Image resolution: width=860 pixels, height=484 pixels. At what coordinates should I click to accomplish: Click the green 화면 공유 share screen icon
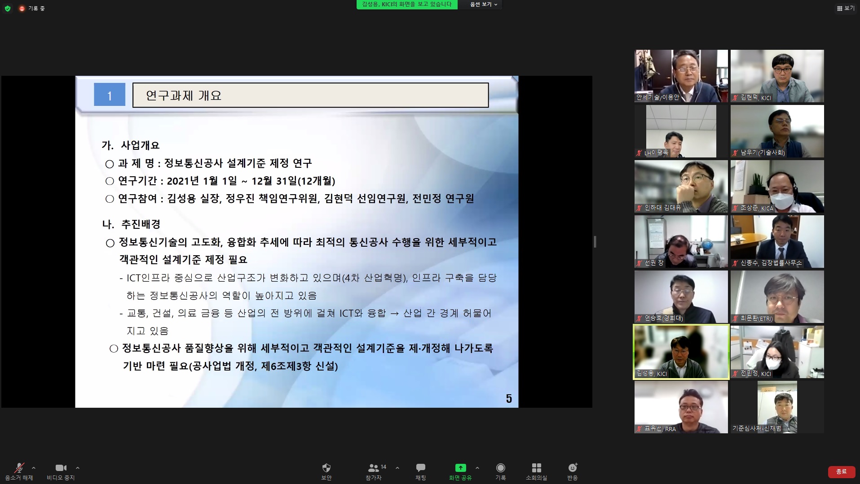pyautogui.click(x=460, y=468)
